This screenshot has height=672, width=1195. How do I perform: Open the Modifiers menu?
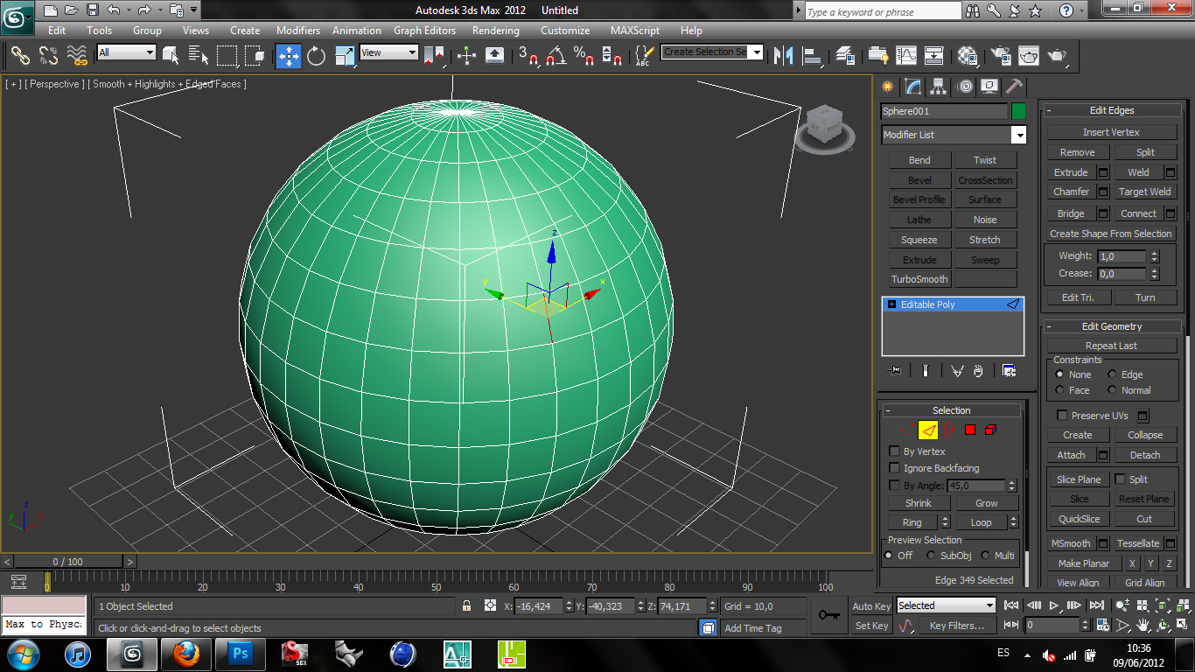[x=298, y=31]
